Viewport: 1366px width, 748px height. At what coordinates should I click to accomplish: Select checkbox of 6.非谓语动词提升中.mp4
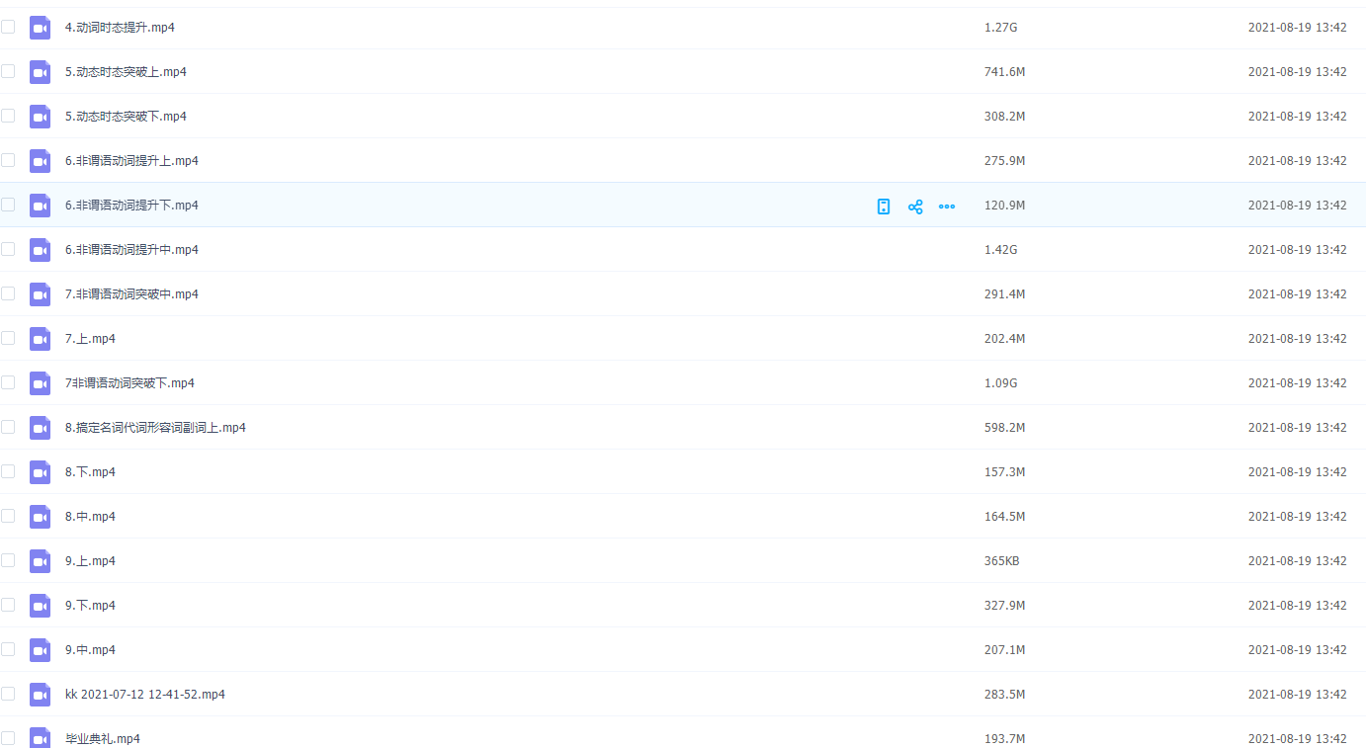(x=8, y=249)
